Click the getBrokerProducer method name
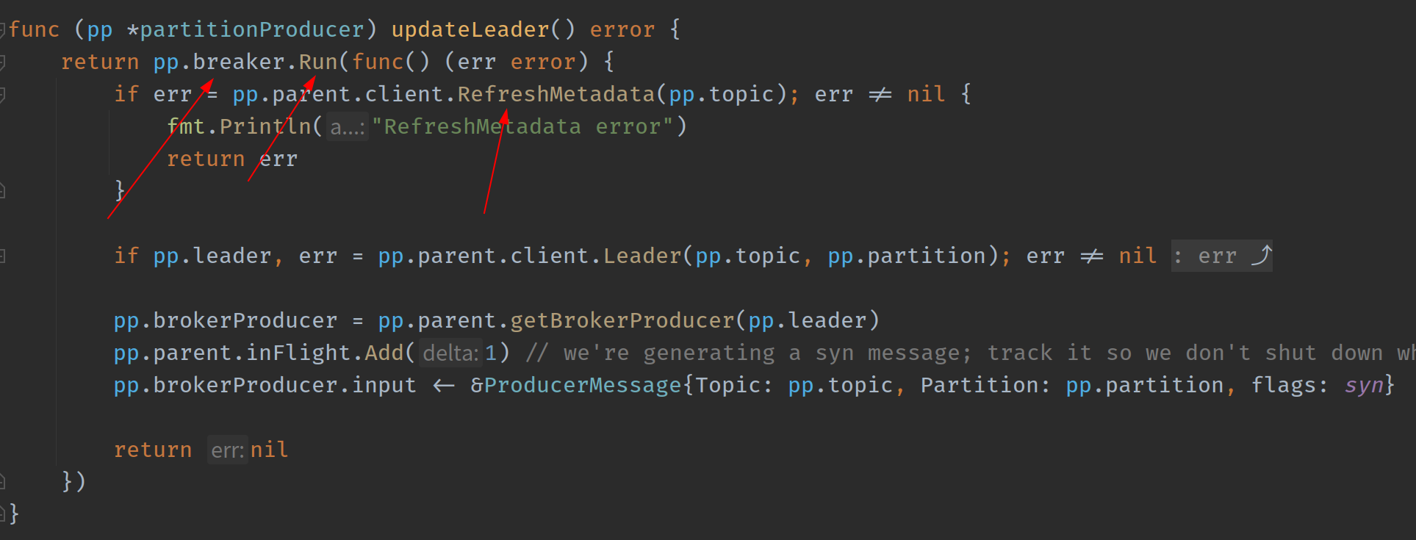 [622, 320]
